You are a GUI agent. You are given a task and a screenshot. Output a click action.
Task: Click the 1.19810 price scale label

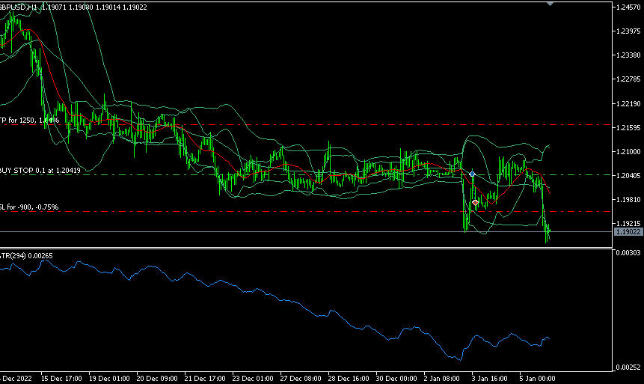[628, 200]
